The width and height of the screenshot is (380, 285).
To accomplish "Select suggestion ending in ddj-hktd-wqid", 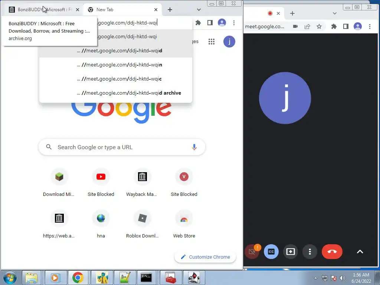I will point(116,50).
